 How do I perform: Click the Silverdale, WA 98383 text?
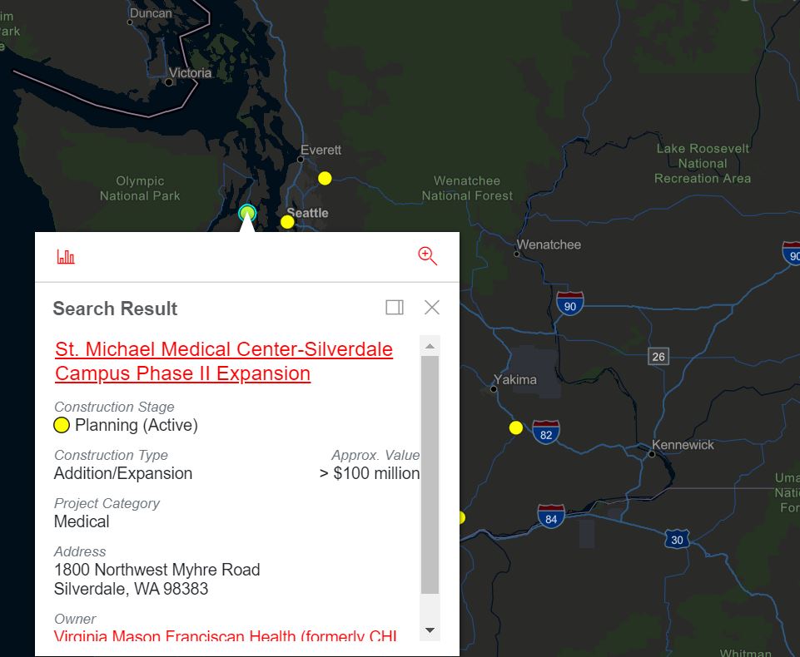click(x=132, y=589)
